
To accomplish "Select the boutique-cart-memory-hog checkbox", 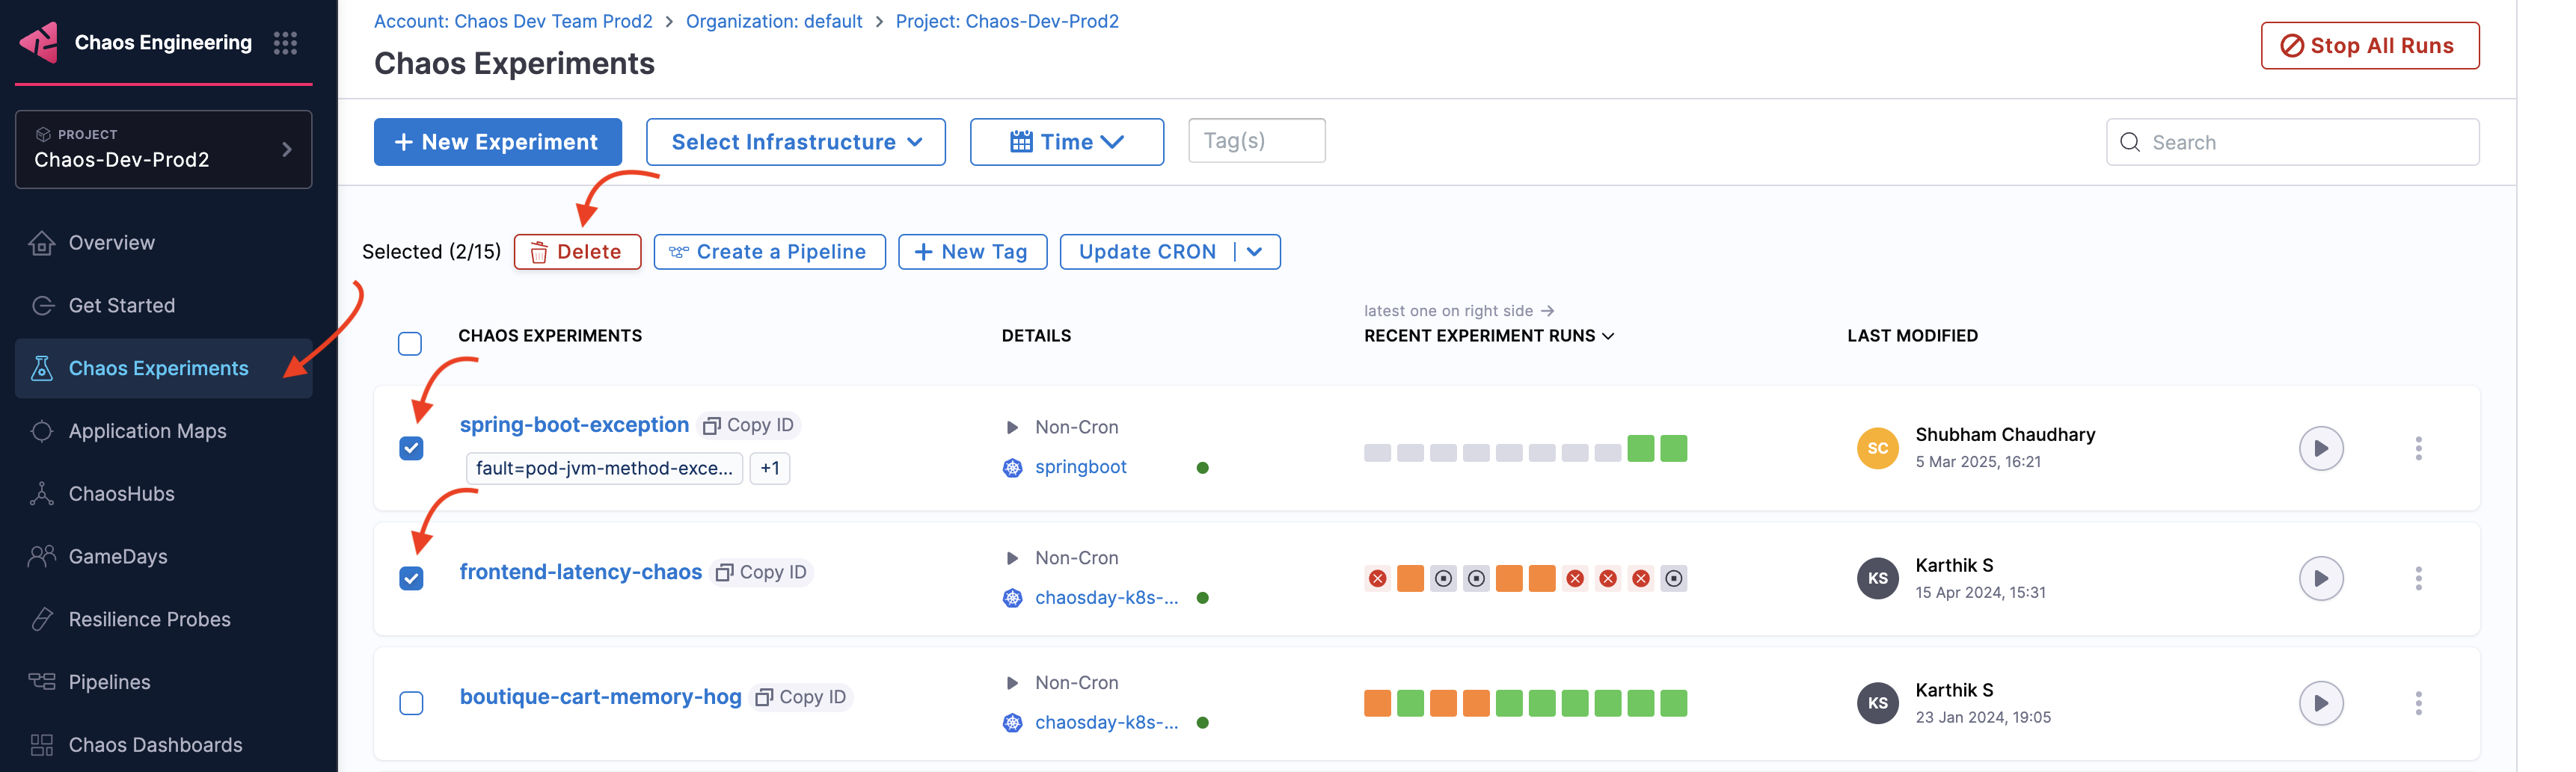I will click(x=411, y=703).
